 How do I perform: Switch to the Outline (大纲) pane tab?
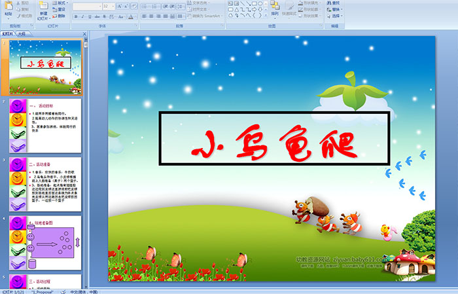[22, 34]
